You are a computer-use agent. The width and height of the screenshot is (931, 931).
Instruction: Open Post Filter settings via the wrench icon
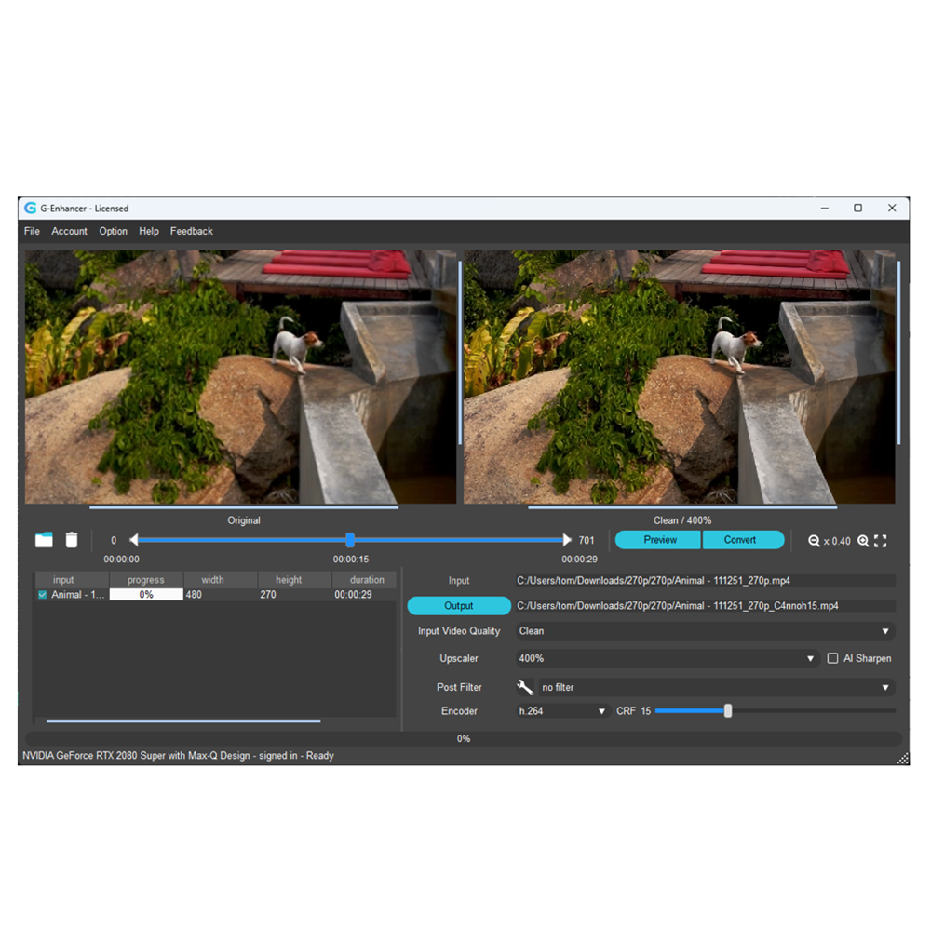click(x=524, y=687)
